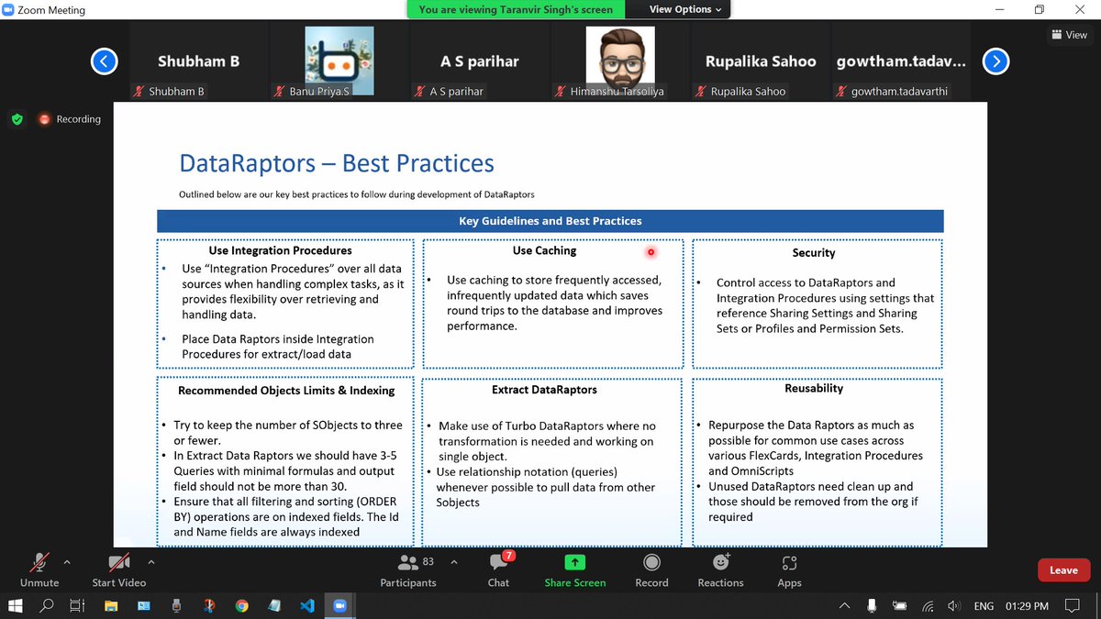Change layout using the View button
1101x619 pixels.
[1069, 35]
